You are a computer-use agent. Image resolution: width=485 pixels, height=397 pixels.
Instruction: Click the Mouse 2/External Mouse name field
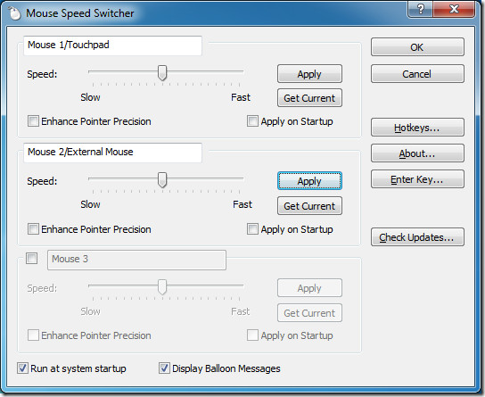(112, 153)
